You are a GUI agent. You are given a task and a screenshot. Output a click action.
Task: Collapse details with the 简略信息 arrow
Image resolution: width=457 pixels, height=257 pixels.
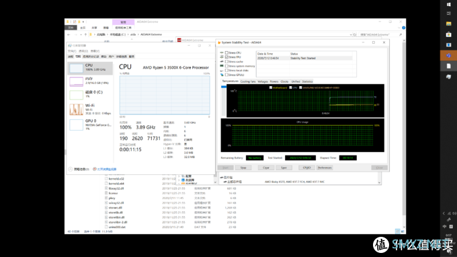pos(71,169)
